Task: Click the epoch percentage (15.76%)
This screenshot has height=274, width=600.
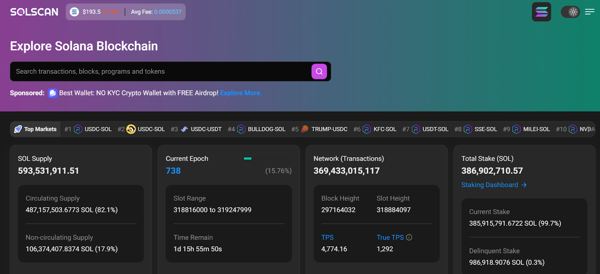Action: (x=278, y=171)
